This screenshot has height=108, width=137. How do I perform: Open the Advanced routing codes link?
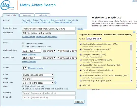click(46, 37)
